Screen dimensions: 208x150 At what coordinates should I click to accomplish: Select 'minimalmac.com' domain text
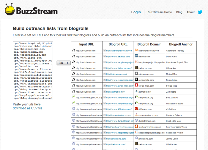pyautogui.click(x=146, y=74)
